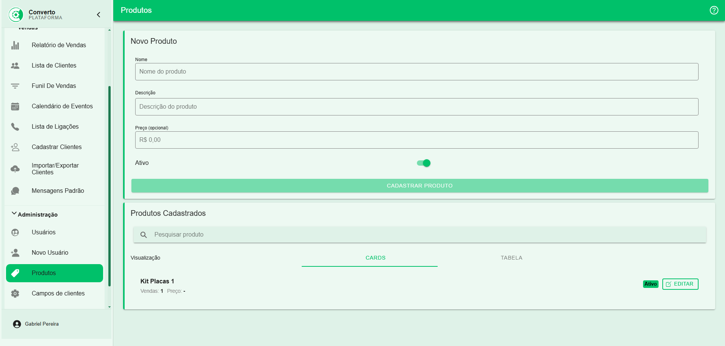Open Novo Usuário in sidebar
The image size is (725, 346).
coord(50,253)
